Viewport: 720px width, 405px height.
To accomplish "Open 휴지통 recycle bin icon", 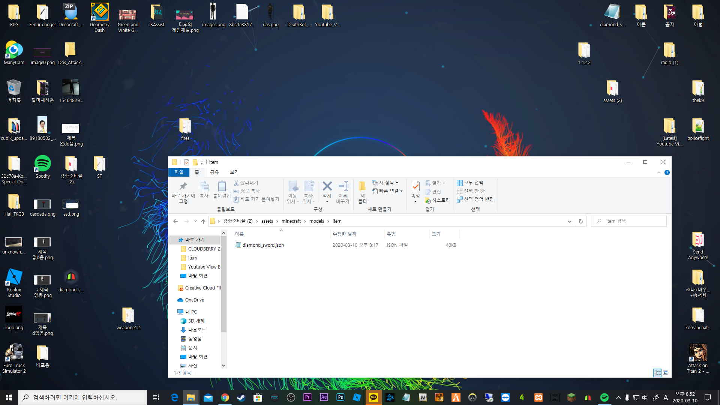I will [x=14, y=91].
